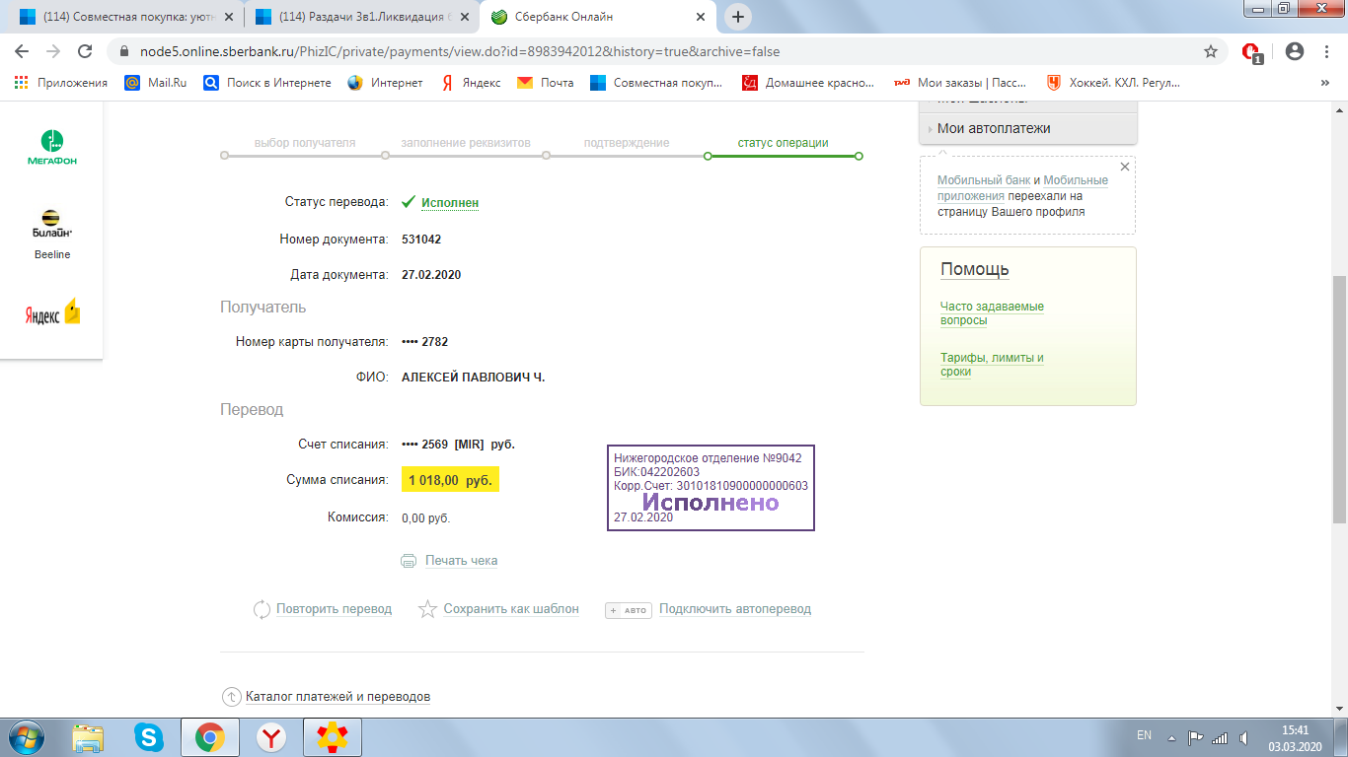Viewport: 1348px width, 757px height.
Task: Open Yandex Browser from the taskbar
Action: tap(271, 737)
